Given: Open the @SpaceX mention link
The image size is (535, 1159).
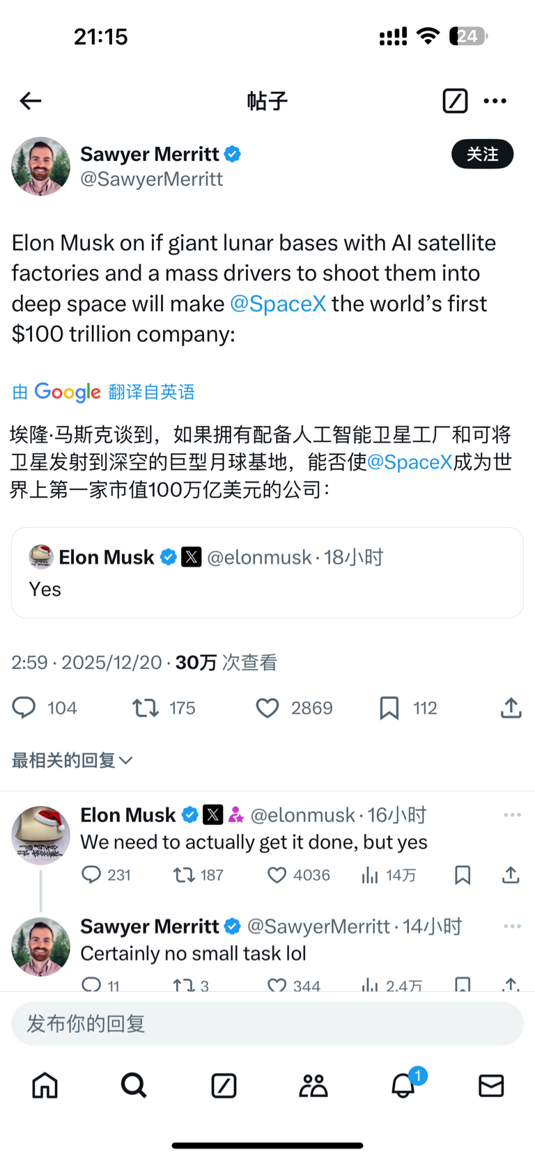Looking at the screenshot, I should click(x=278, y=303).
